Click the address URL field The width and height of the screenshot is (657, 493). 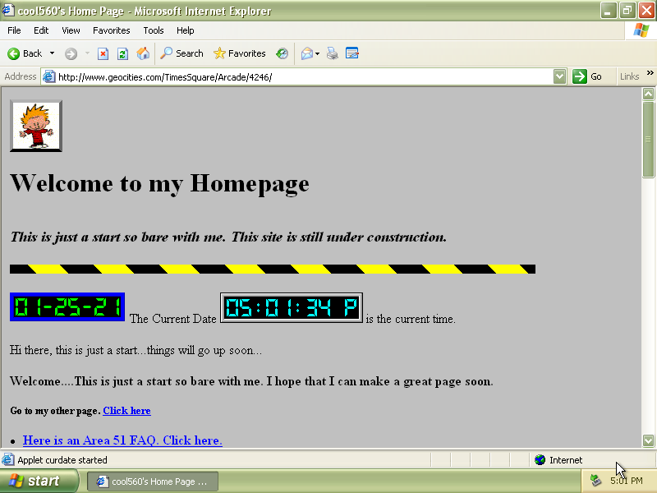(x=305, y=77)
